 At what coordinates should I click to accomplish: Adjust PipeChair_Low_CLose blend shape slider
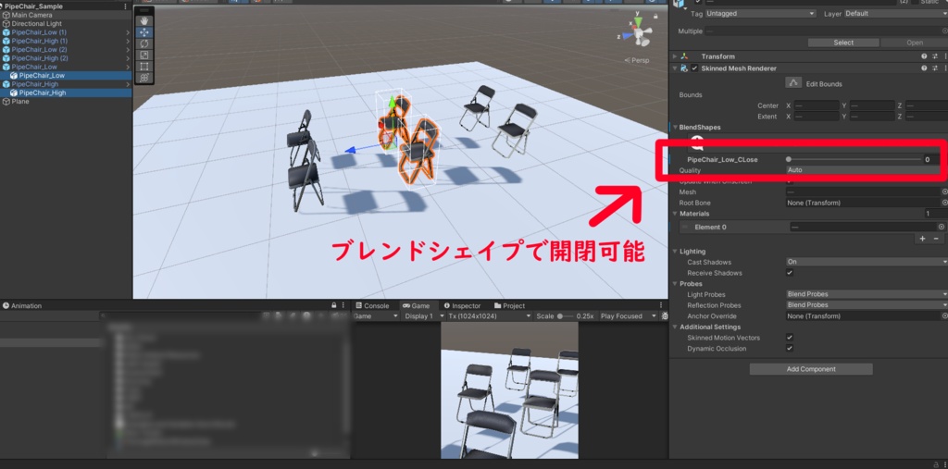(x=854, y=159)
